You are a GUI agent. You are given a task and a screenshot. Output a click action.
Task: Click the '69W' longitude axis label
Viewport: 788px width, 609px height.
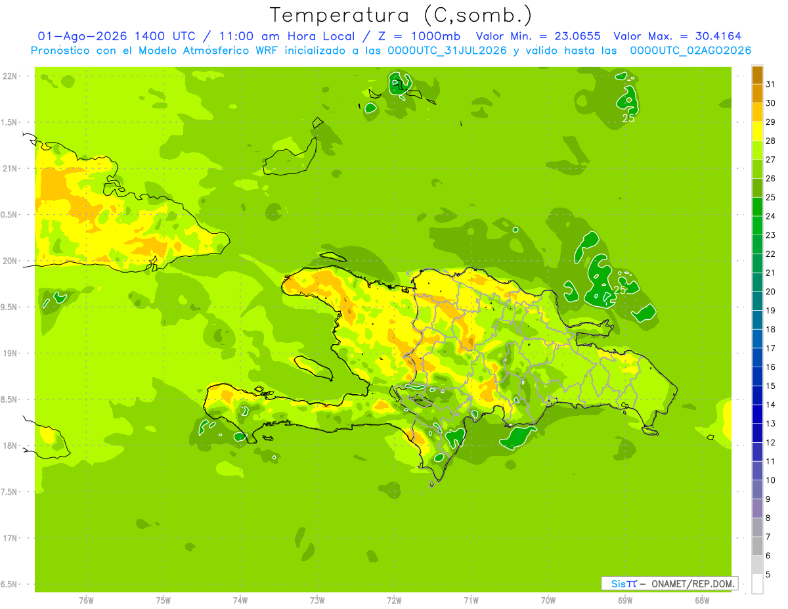(x=625, y=600)
